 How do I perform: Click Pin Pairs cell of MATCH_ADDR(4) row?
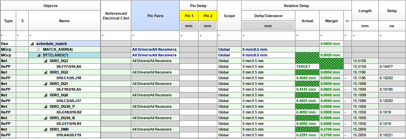click(x=155, y=49)
